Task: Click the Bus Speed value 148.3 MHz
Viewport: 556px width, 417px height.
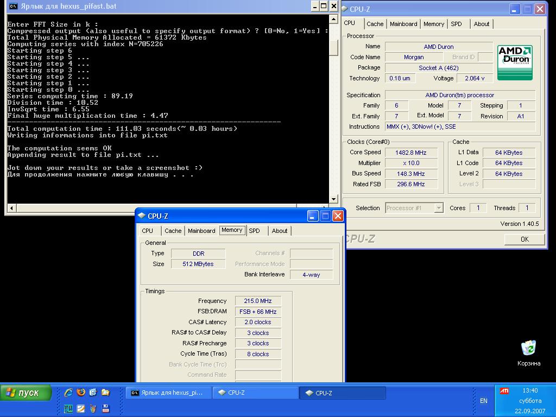Action: (x=411, y=174)
